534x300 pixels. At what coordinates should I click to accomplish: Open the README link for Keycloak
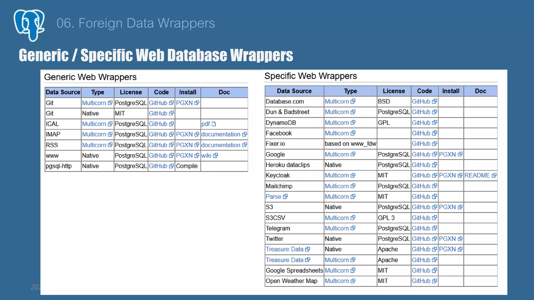pos(480,176)
